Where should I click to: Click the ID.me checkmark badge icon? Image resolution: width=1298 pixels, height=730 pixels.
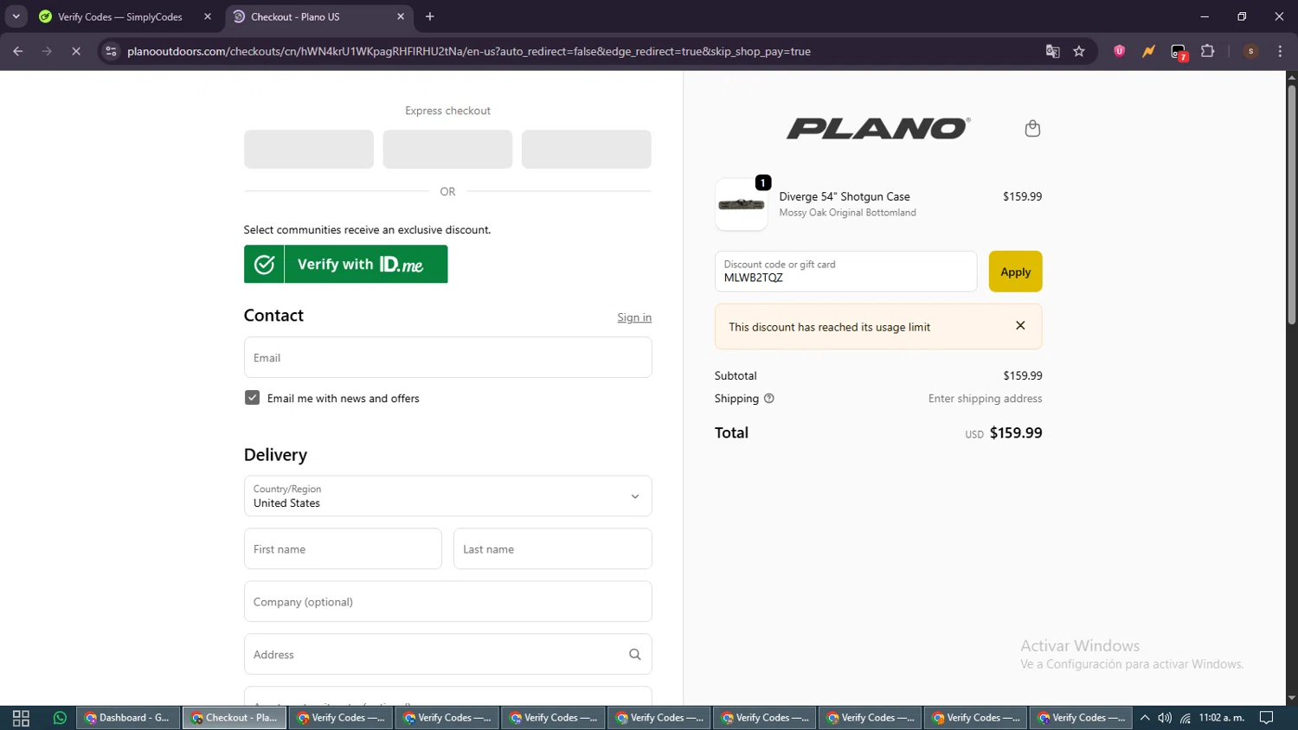(x=264, y=264)
